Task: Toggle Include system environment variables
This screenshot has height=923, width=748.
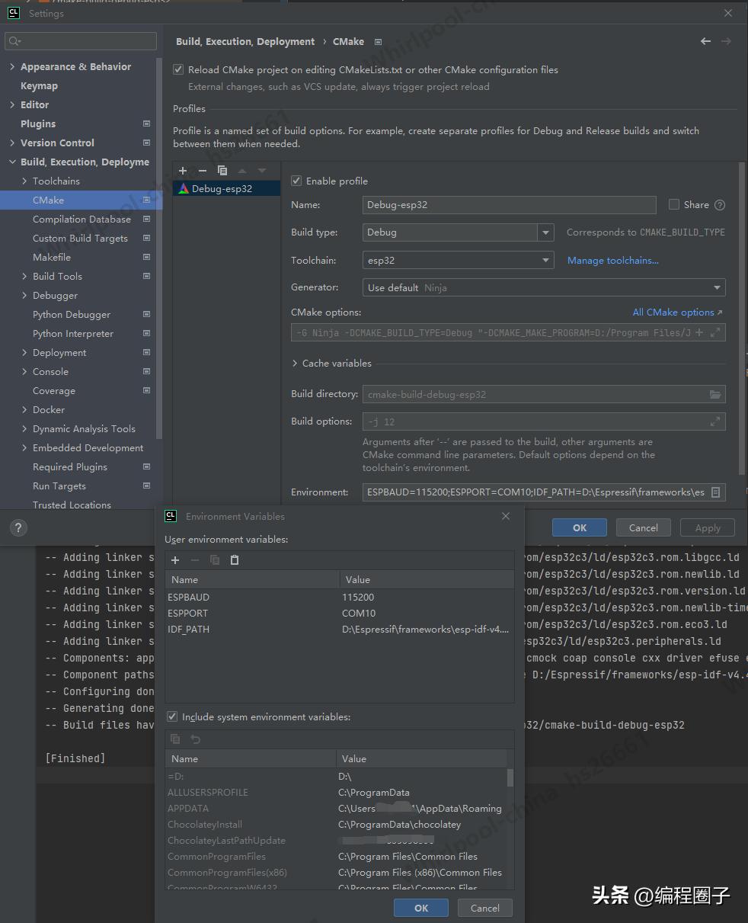Action: coord(172,716)
